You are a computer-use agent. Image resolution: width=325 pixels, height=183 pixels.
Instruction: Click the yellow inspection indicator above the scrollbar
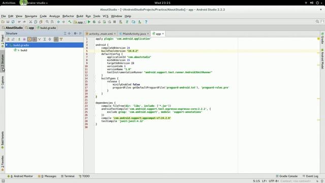[x=318, y=39]
